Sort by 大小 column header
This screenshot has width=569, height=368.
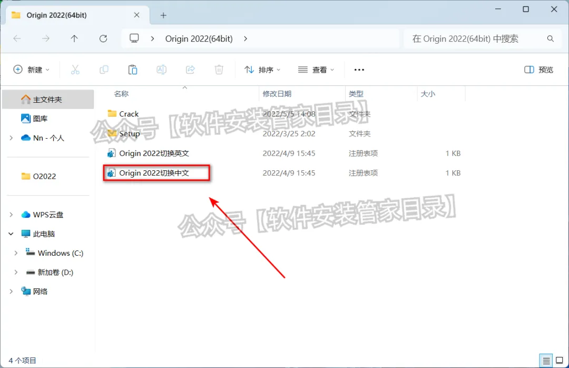pos(428,94)
